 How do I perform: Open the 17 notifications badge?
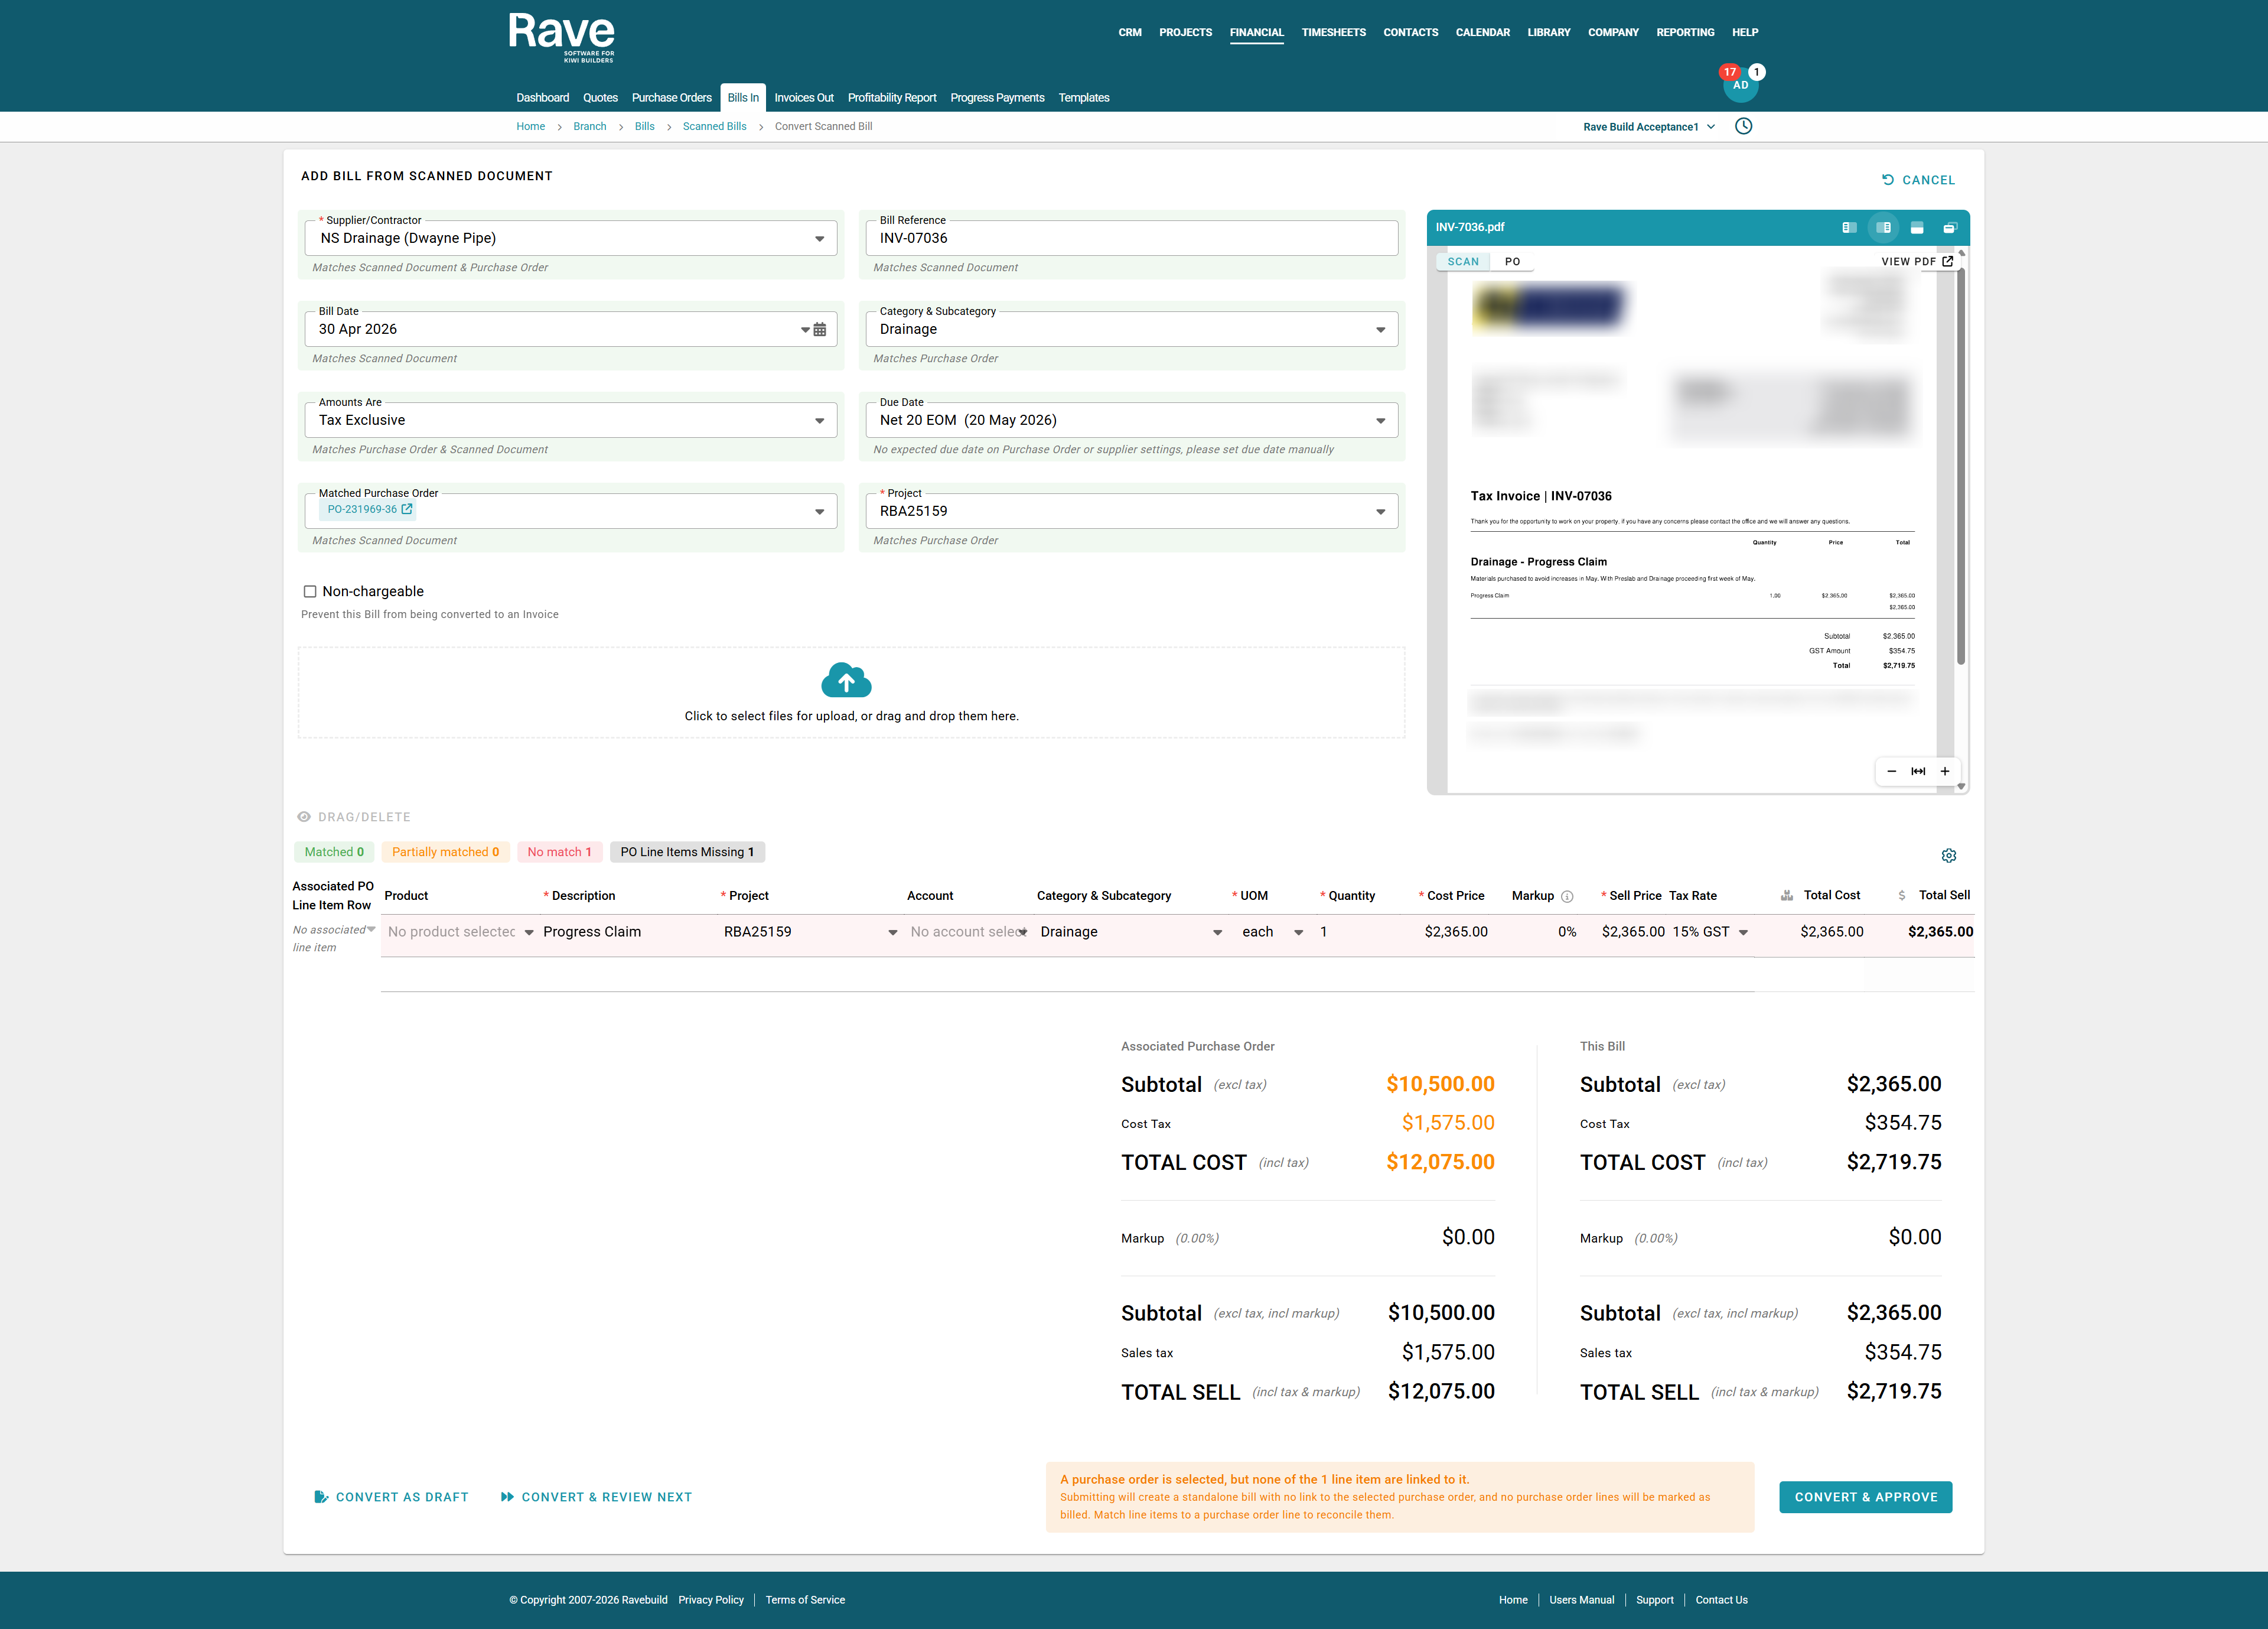click(x=1729, y=72)
